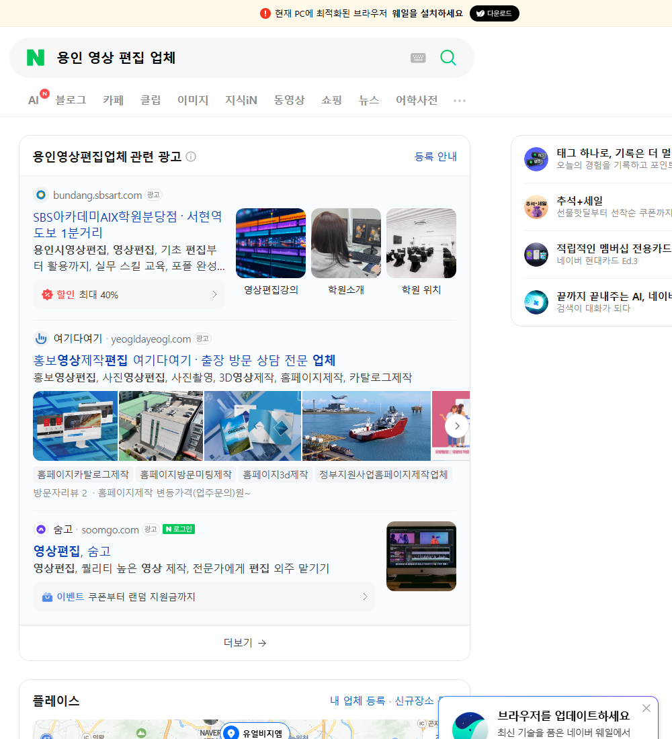
Task: Click the 끝까지 끝내주는 AI round icon
Action: pyautogui.click(x=536, y=302)
